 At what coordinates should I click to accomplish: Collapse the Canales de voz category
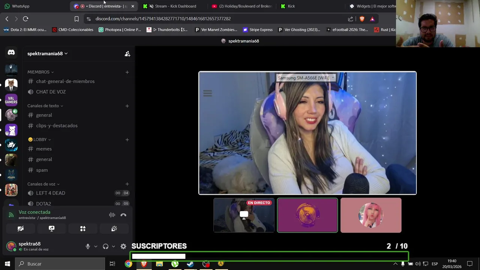[x=43, y=184]
